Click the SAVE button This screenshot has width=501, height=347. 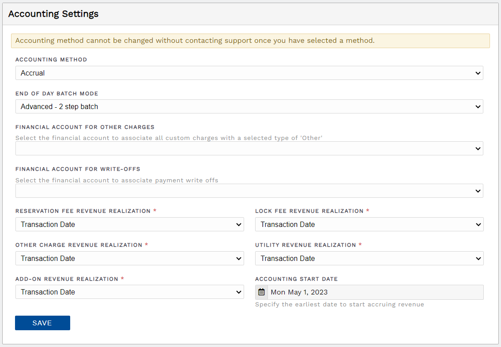click(42, 323)
